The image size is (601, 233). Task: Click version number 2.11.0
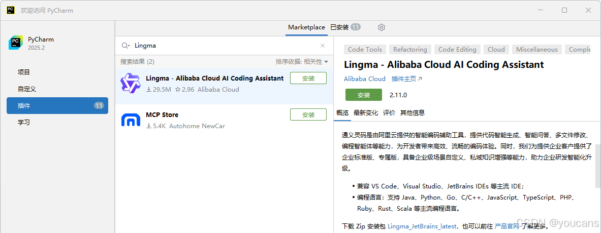point(398,95)
